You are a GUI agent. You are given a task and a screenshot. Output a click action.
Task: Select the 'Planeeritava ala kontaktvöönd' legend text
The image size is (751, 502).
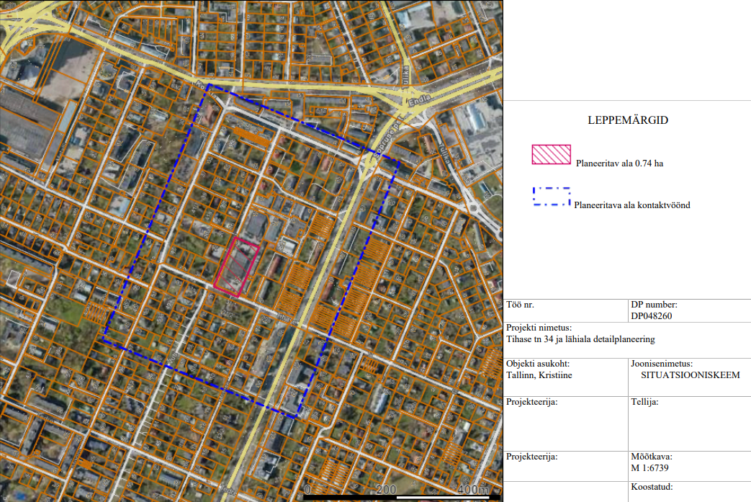[x=632, y=205]
